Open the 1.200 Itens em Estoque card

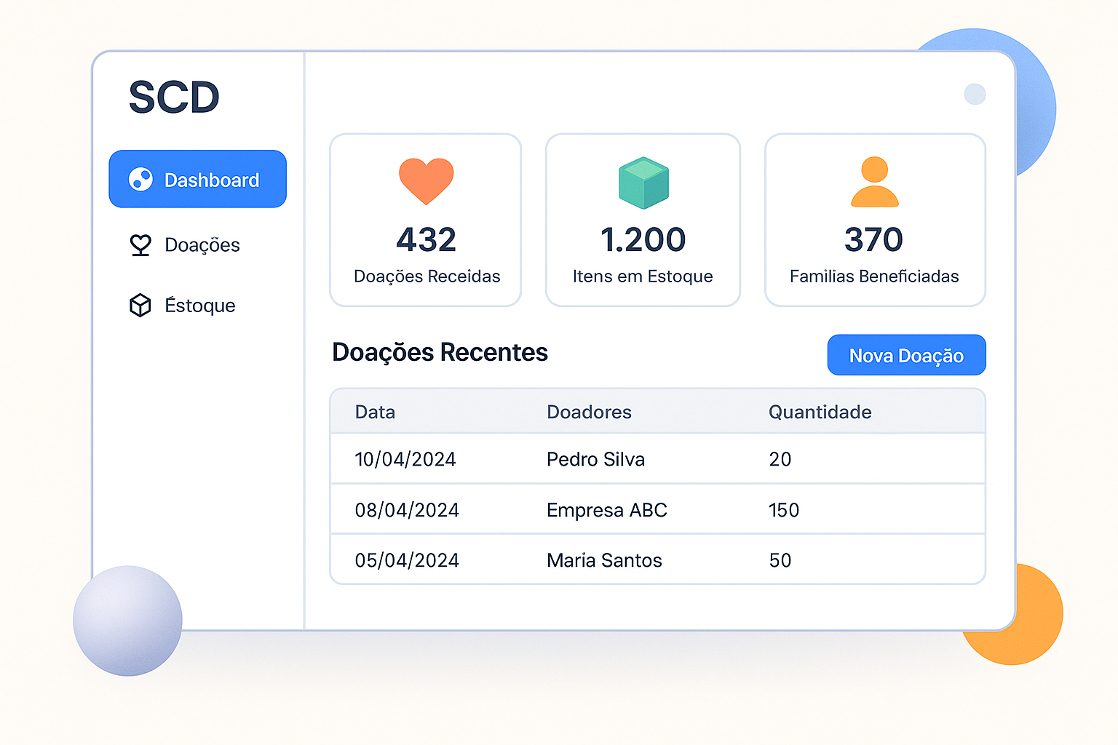643,220
